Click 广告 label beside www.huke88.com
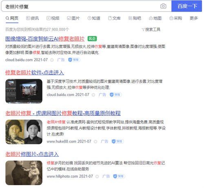The image size is (204, 188). 104,141
